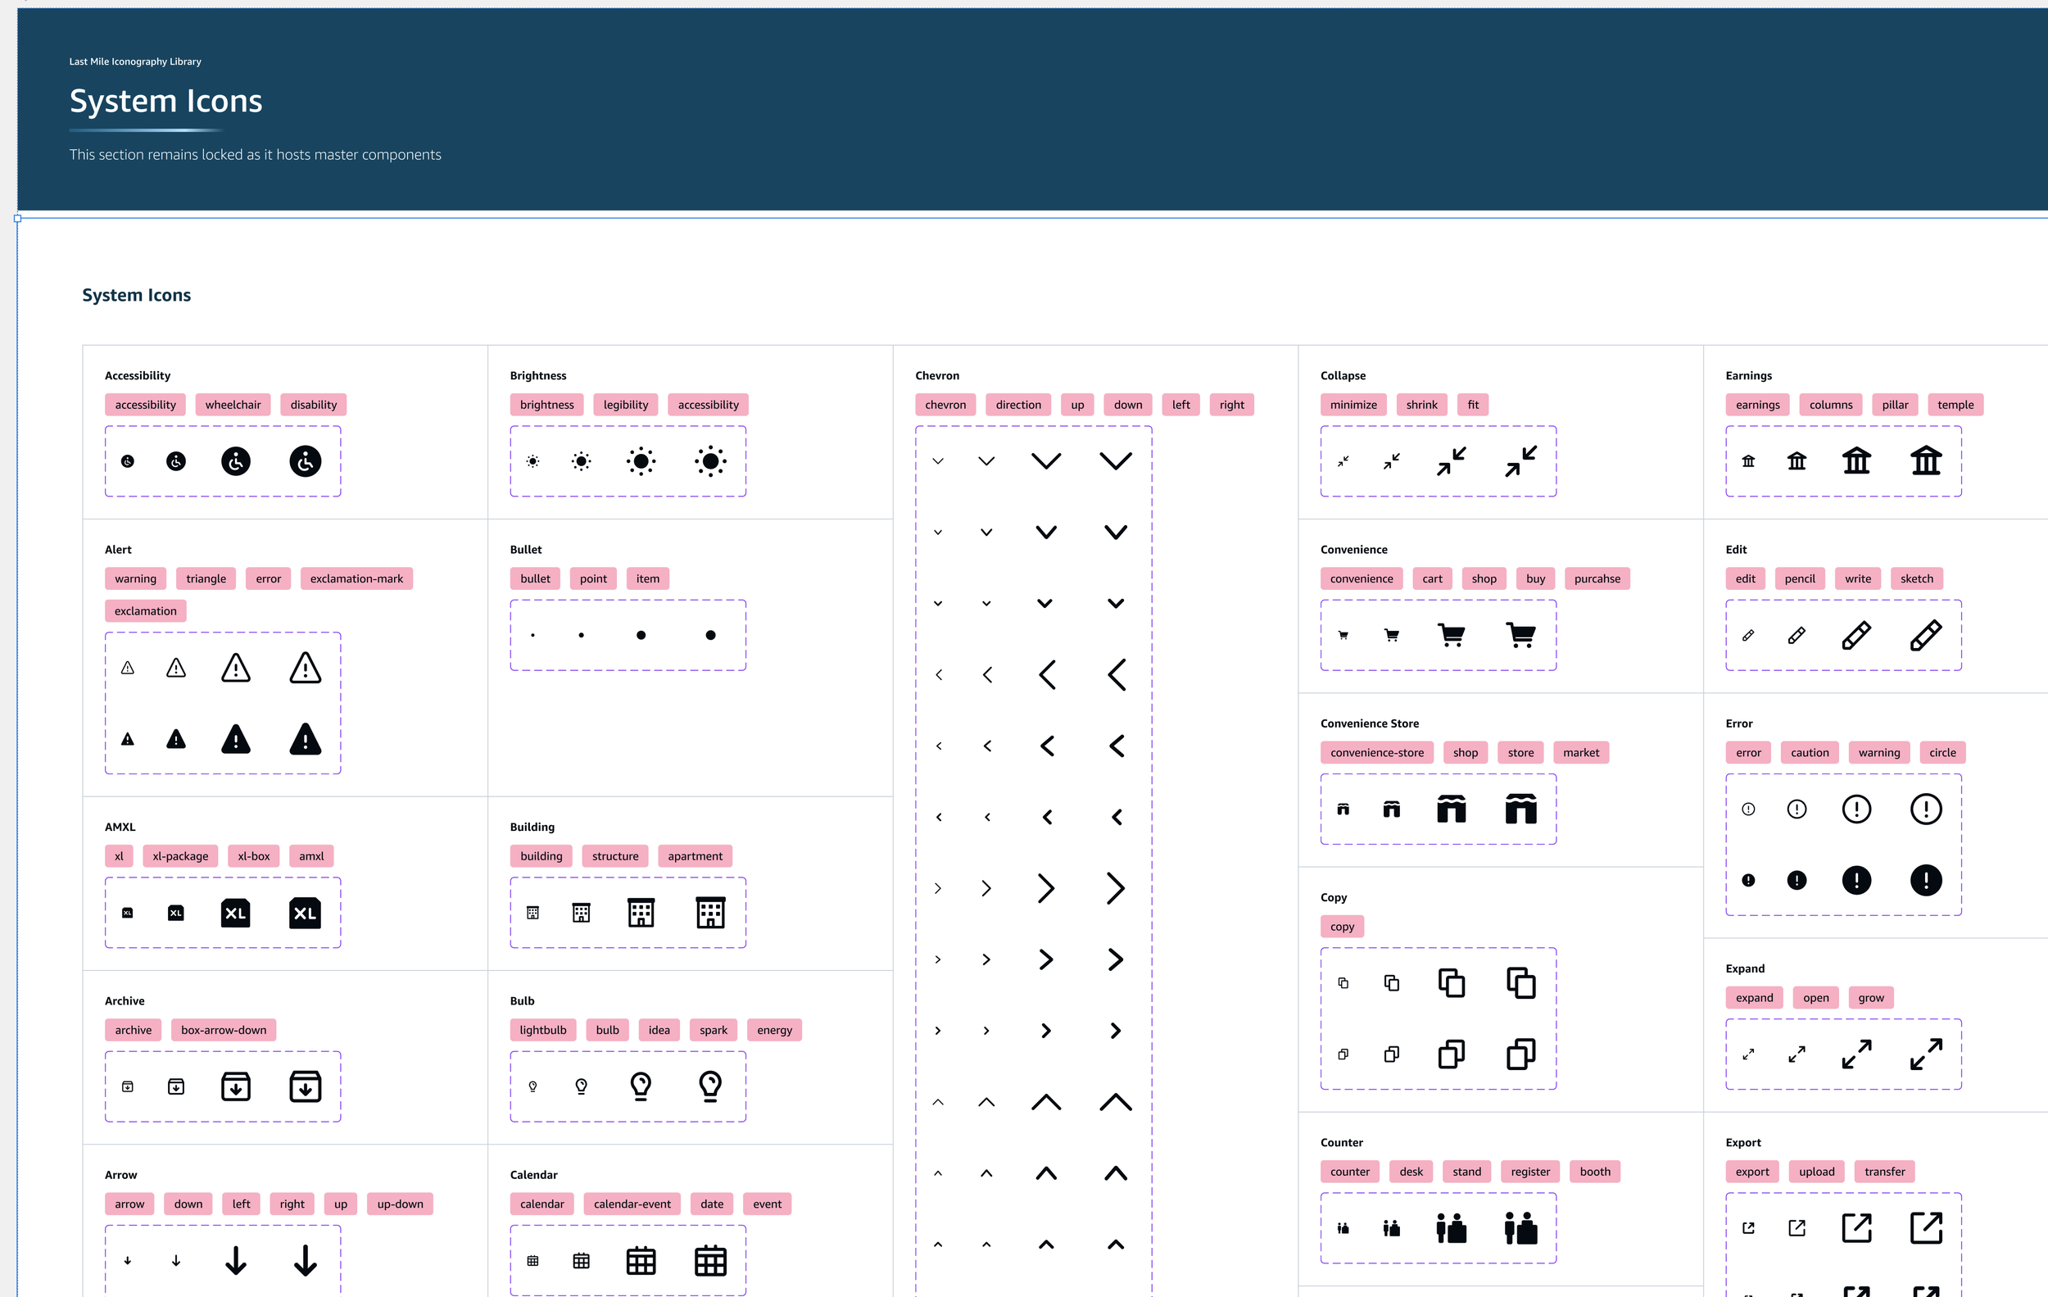
Task: Click the 'exclamation-mark' tag
Action: 356,578
